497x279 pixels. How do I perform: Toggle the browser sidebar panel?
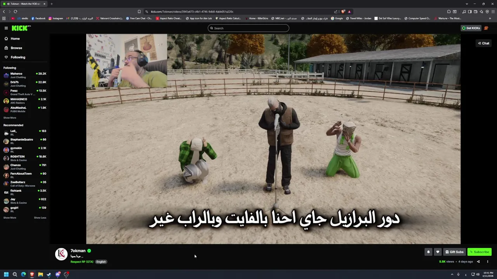(469, 12)
